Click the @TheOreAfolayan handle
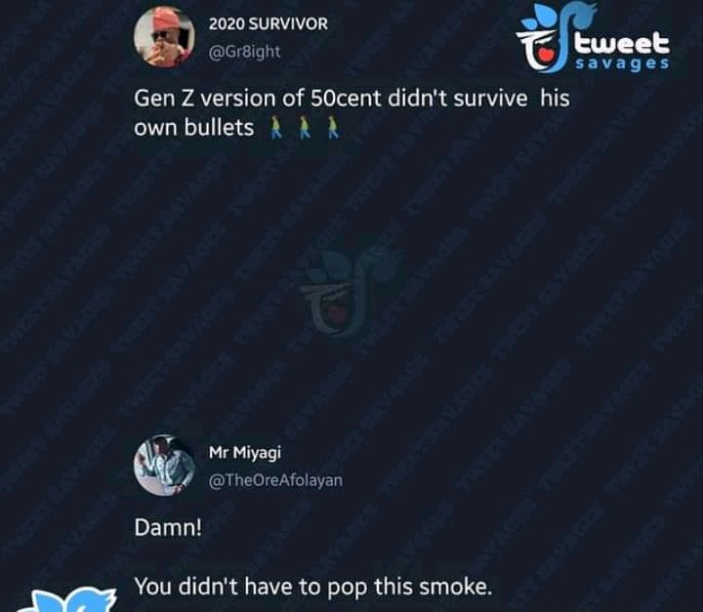 275,480
